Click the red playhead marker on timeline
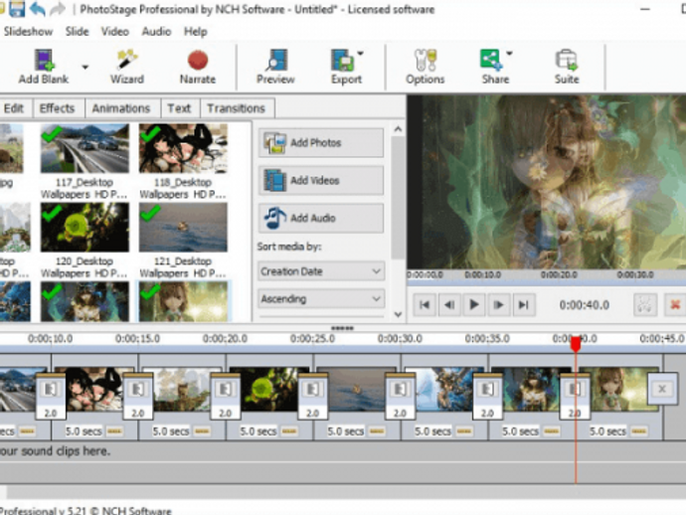 [576, 344]
